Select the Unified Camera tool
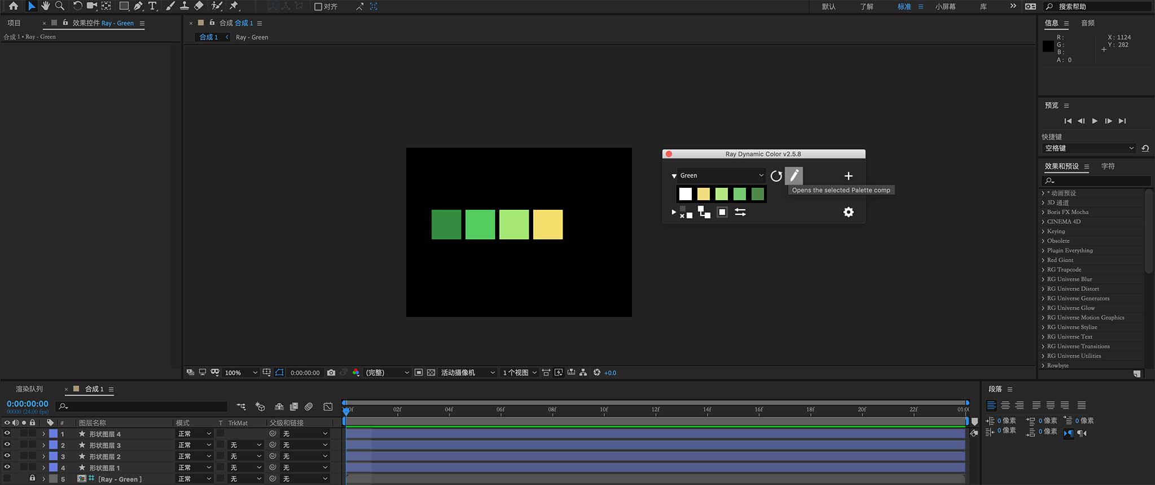1155x485 pixels. tap(91, 6)
